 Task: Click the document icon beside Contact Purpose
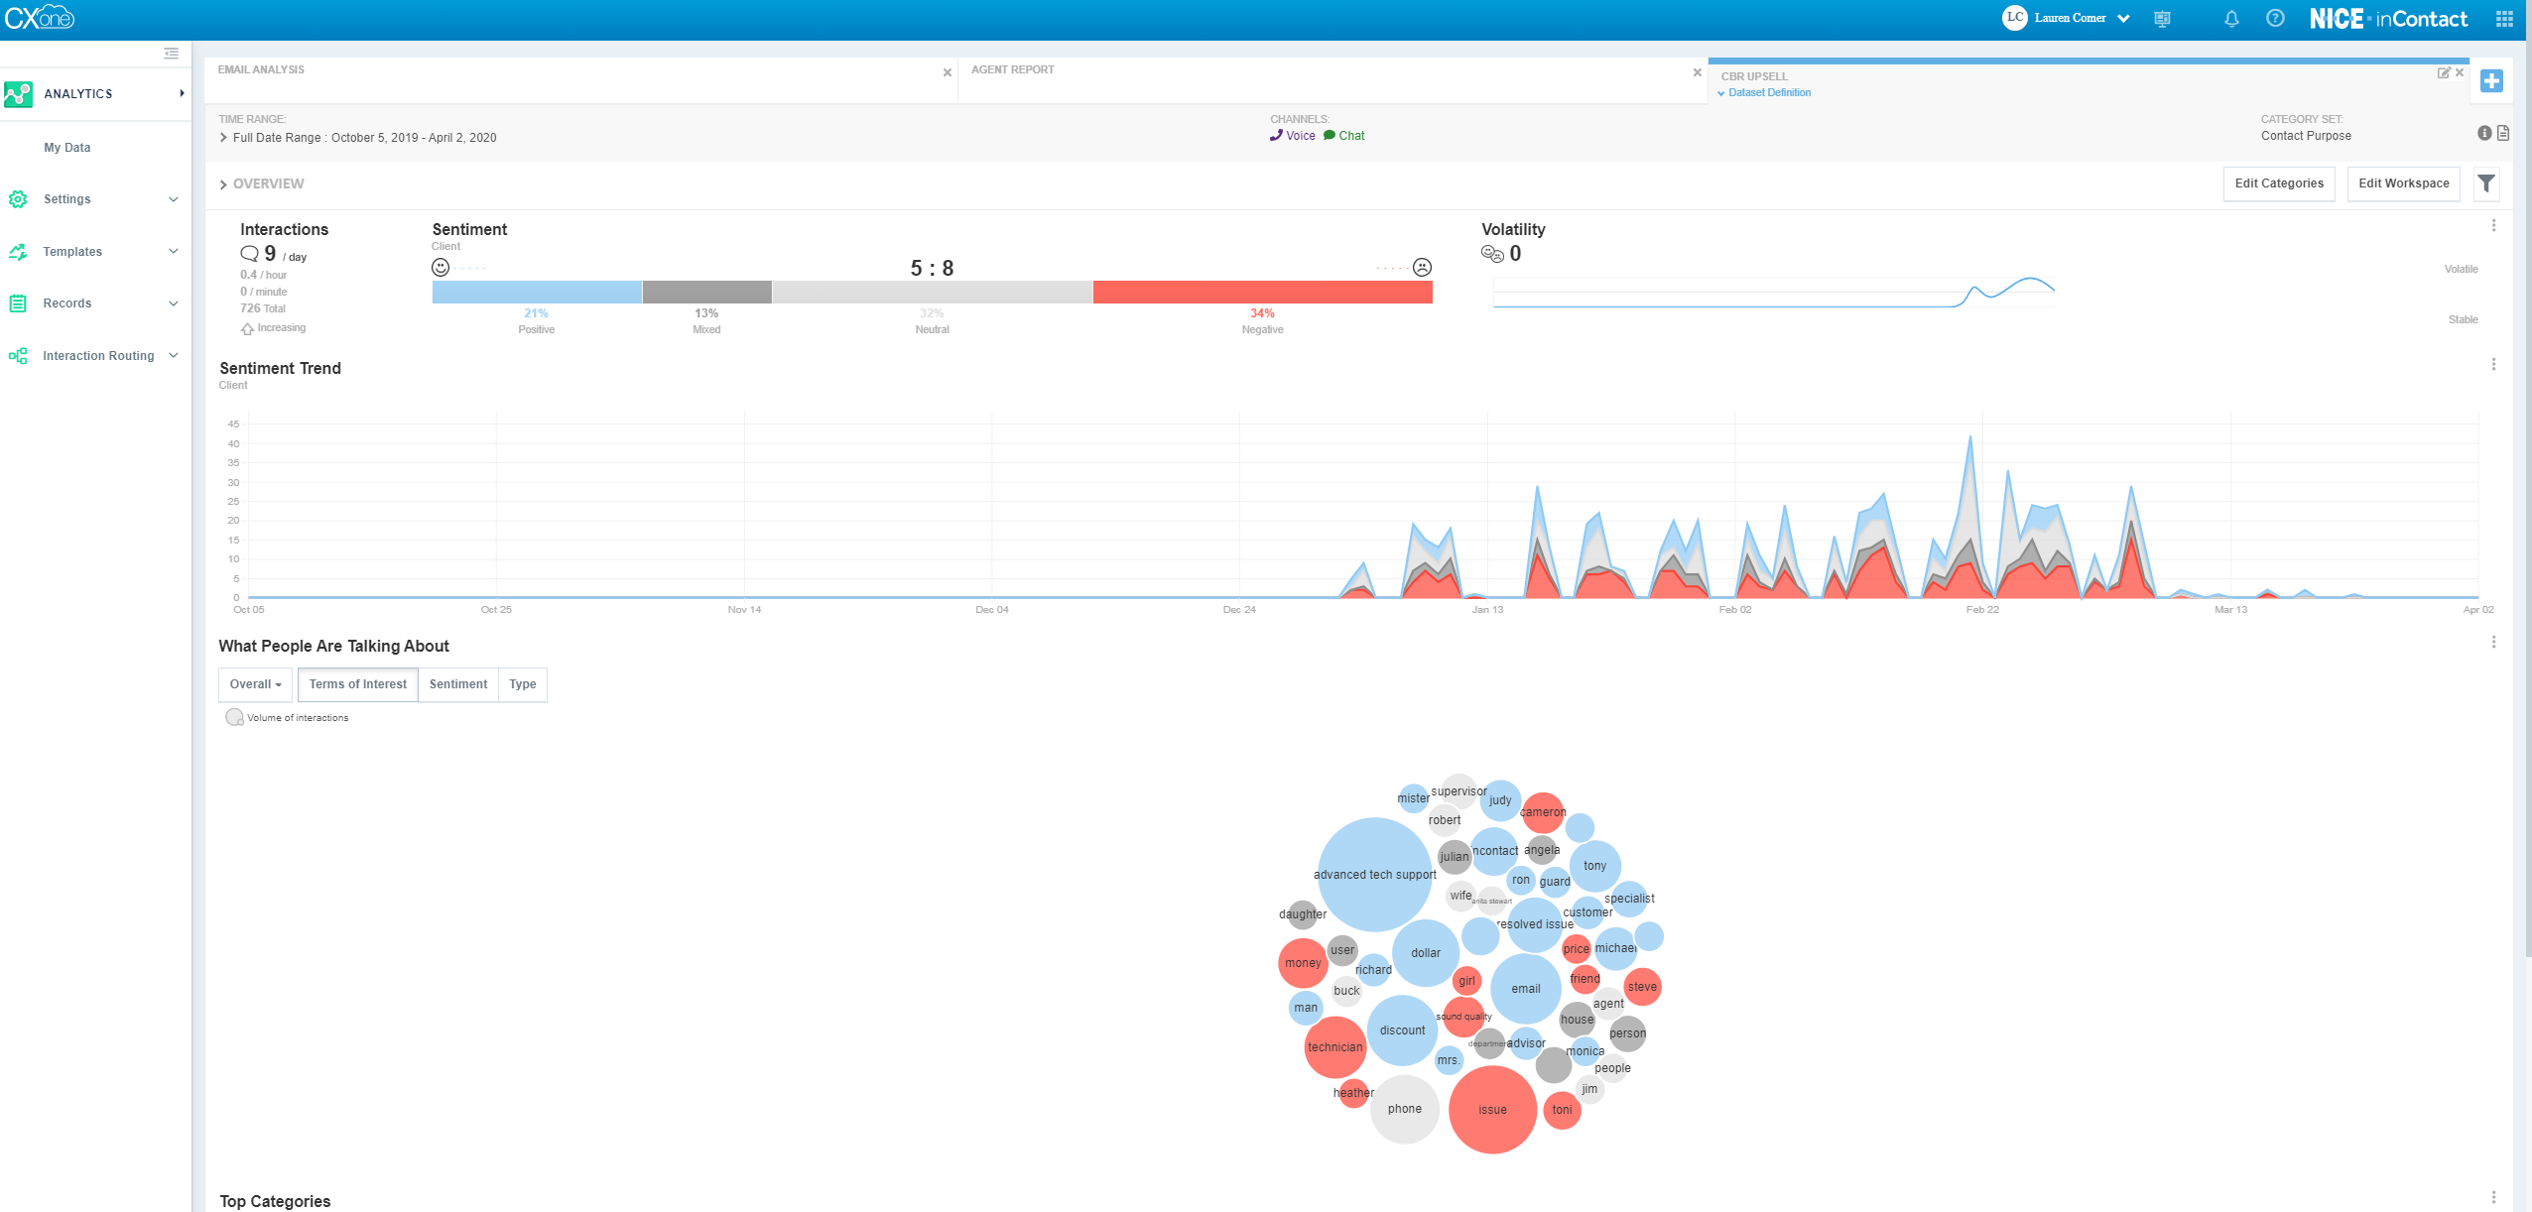coord(2502,133)
